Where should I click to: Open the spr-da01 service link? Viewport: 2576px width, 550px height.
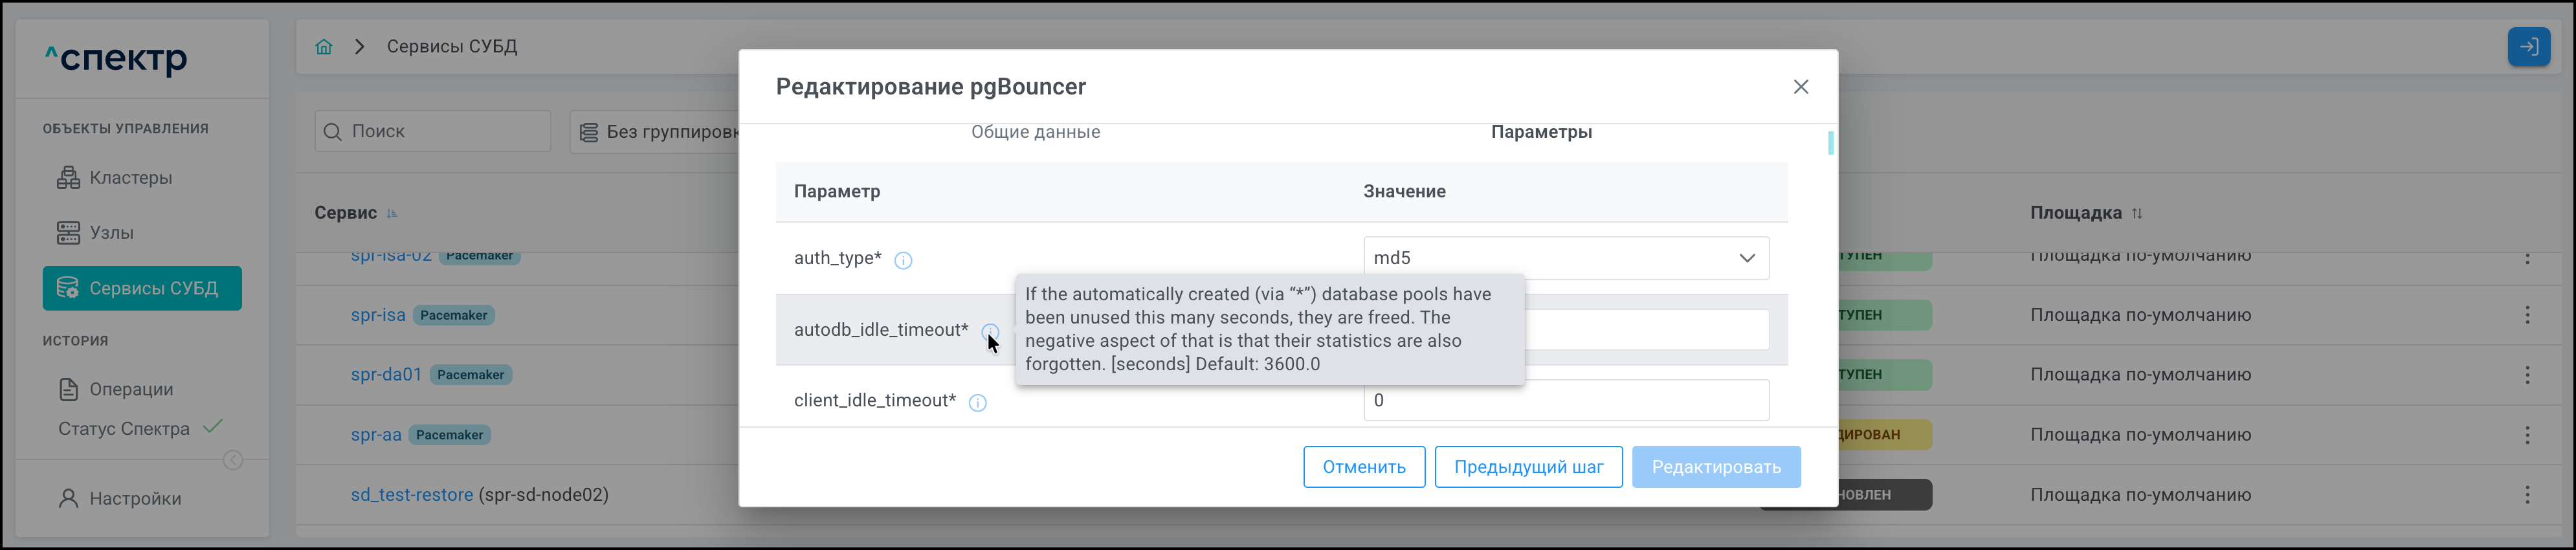coord(386,375)
